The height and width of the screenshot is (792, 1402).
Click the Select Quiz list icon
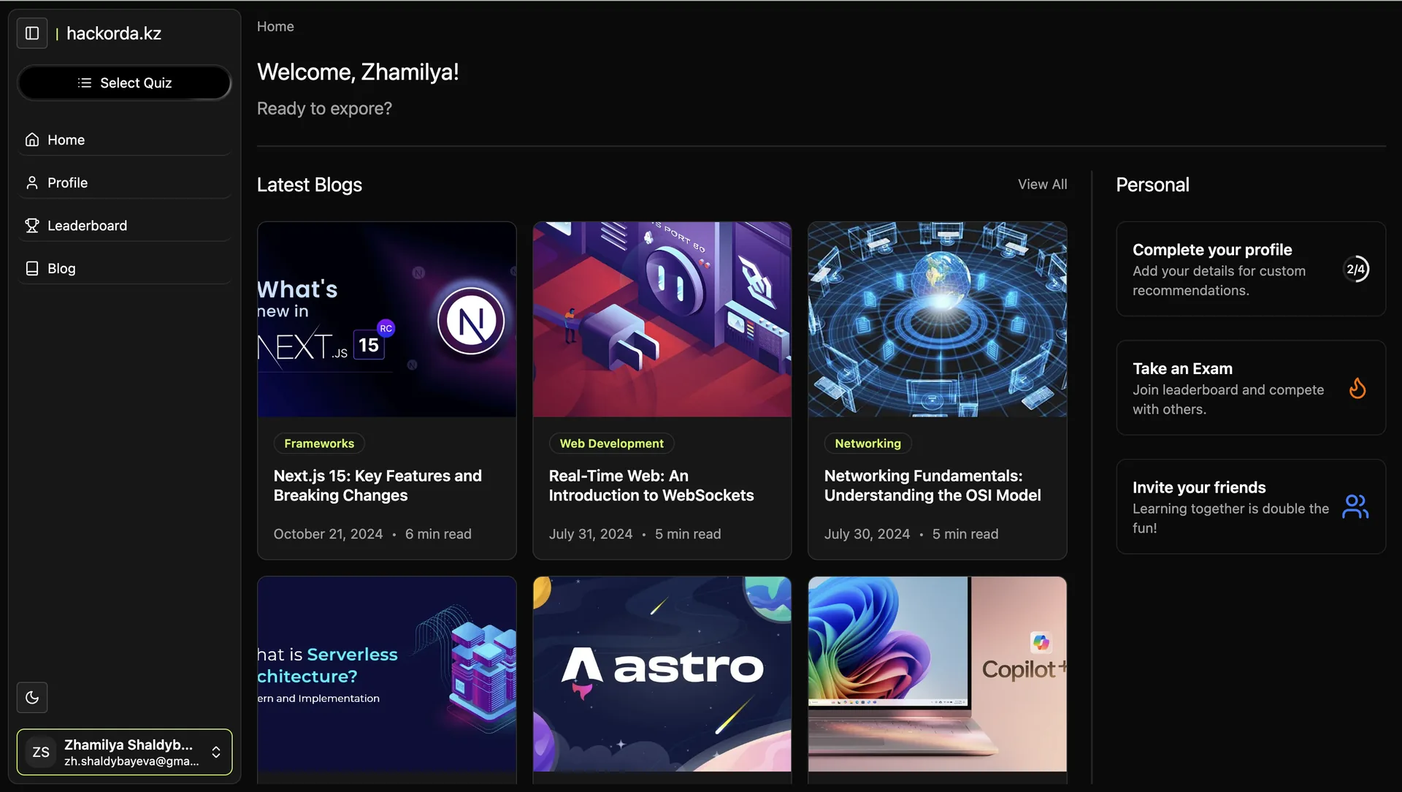click(85, 83)
